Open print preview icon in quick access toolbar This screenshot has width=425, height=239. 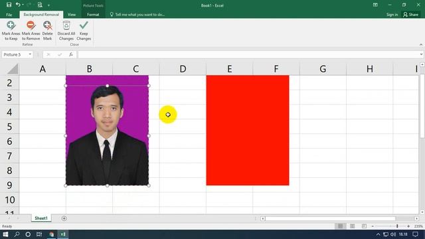(40, 5)
